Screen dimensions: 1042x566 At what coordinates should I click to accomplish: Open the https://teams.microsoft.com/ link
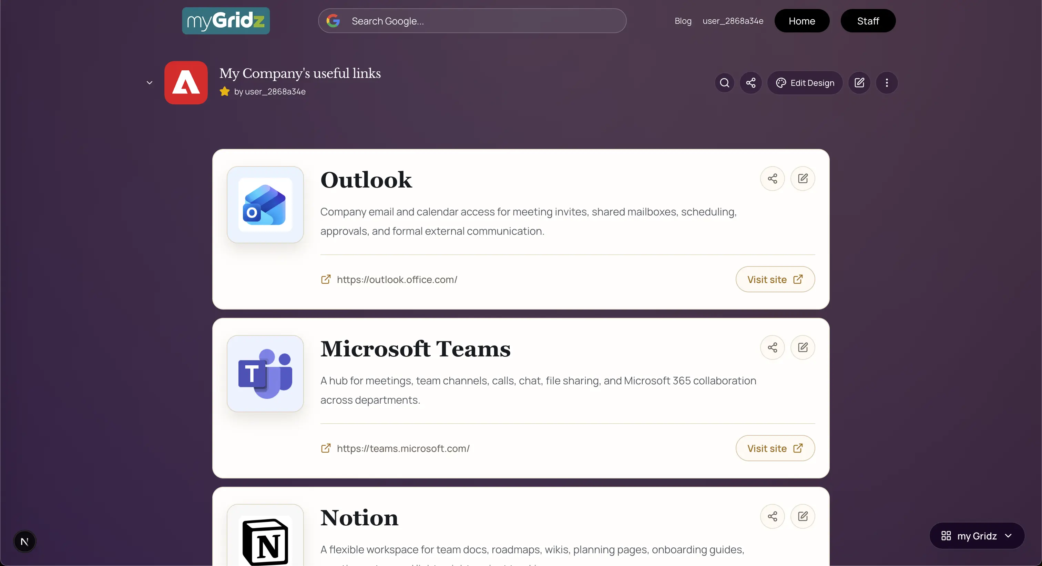(x=403, y=448)
